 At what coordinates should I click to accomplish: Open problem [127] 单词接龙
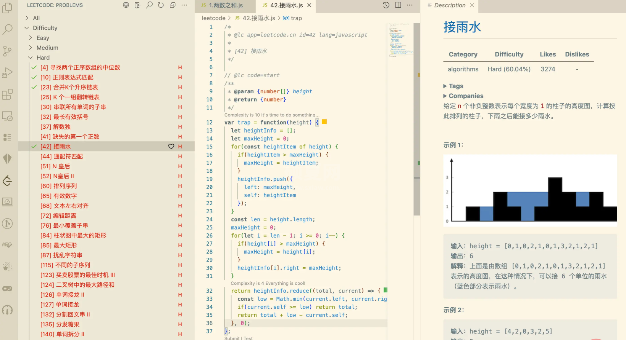click(x=60, y=305)
